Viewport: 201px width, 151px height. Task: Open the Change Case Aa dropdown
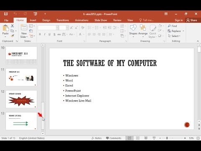click(x=72, y=34)
